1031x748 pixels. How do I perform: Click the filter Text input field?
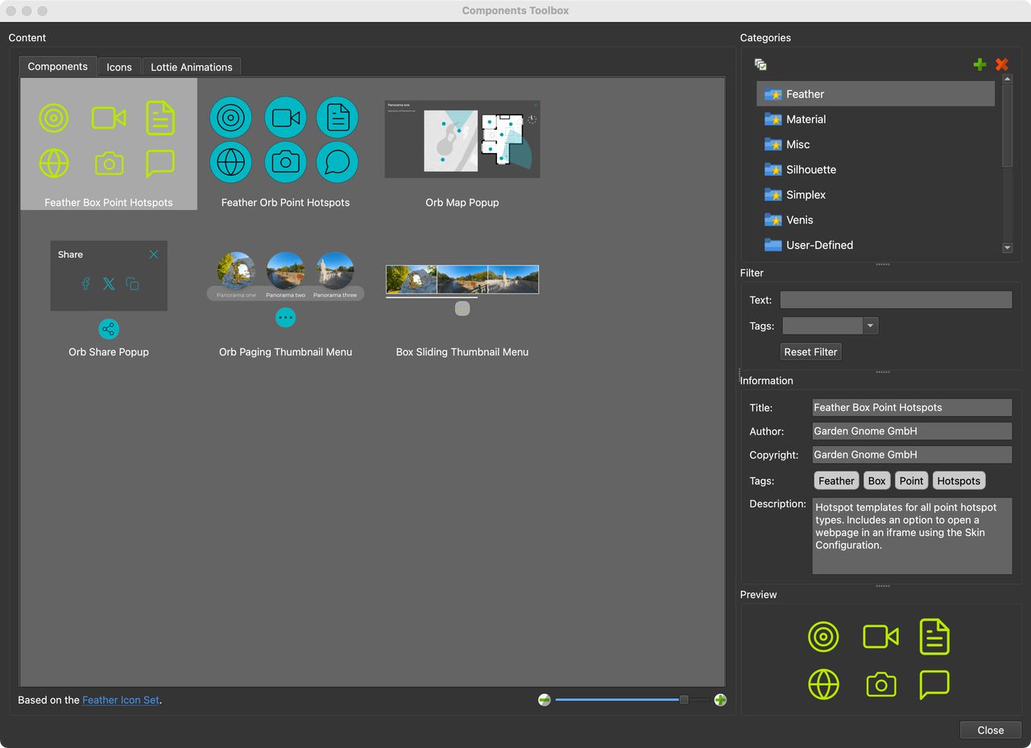click(x=896, y=300)
